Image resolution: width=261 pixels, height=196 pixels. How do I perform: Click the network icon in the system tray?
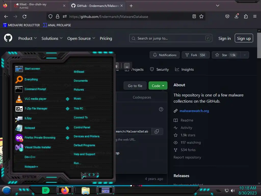pyautogui.click(x=227, y=190)
